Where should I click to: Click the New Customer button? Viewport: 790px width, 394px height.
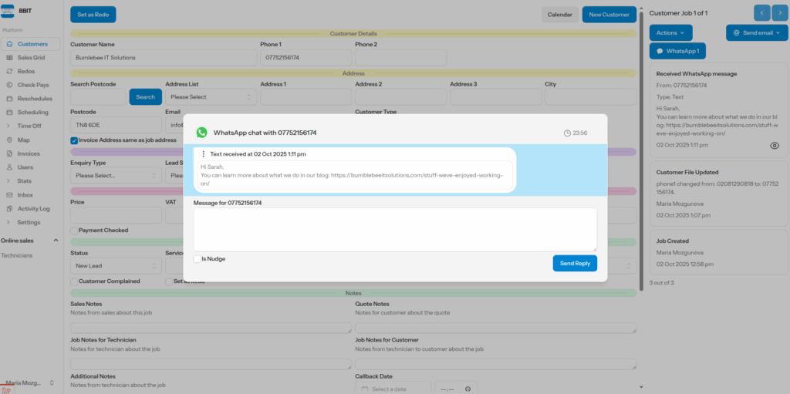(609, 15)
